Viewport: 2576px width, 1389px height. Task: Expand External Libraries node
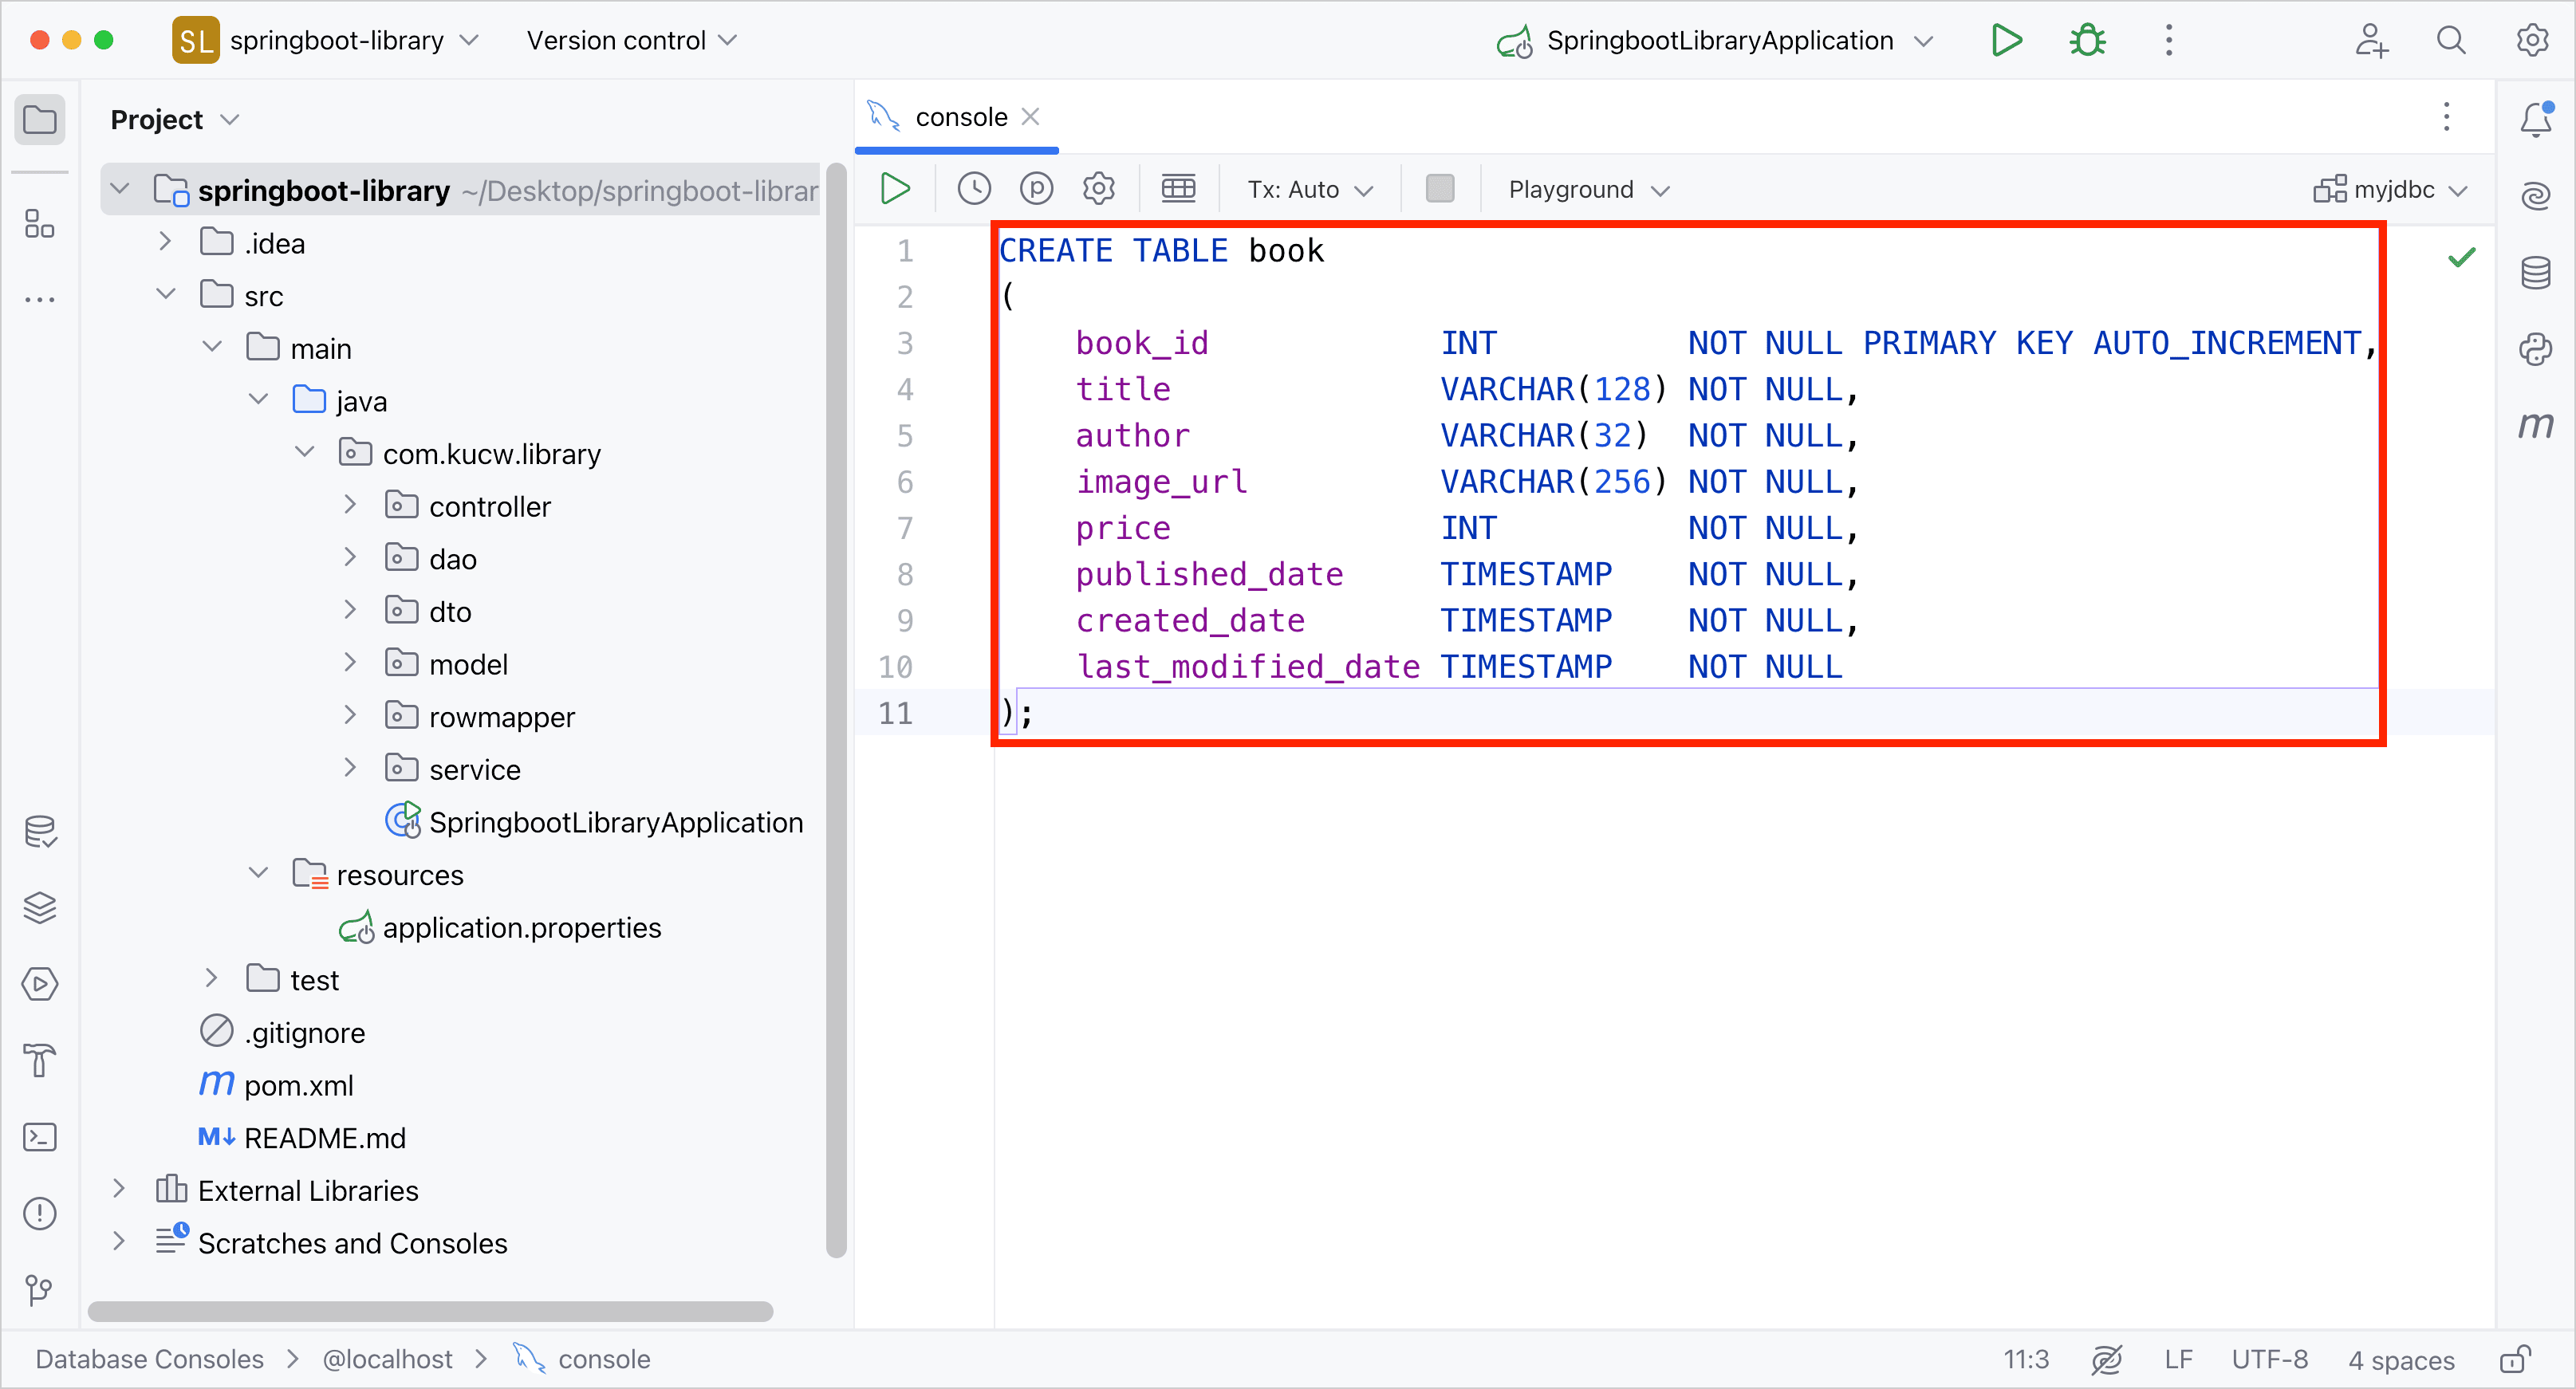119,1189
